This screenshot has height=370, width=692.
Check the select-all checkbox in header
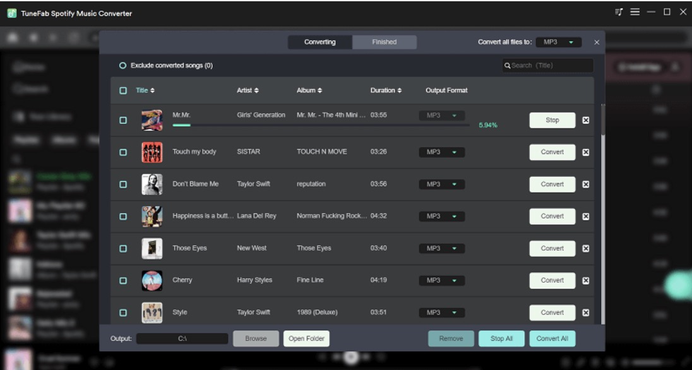[x=123, y=90]
